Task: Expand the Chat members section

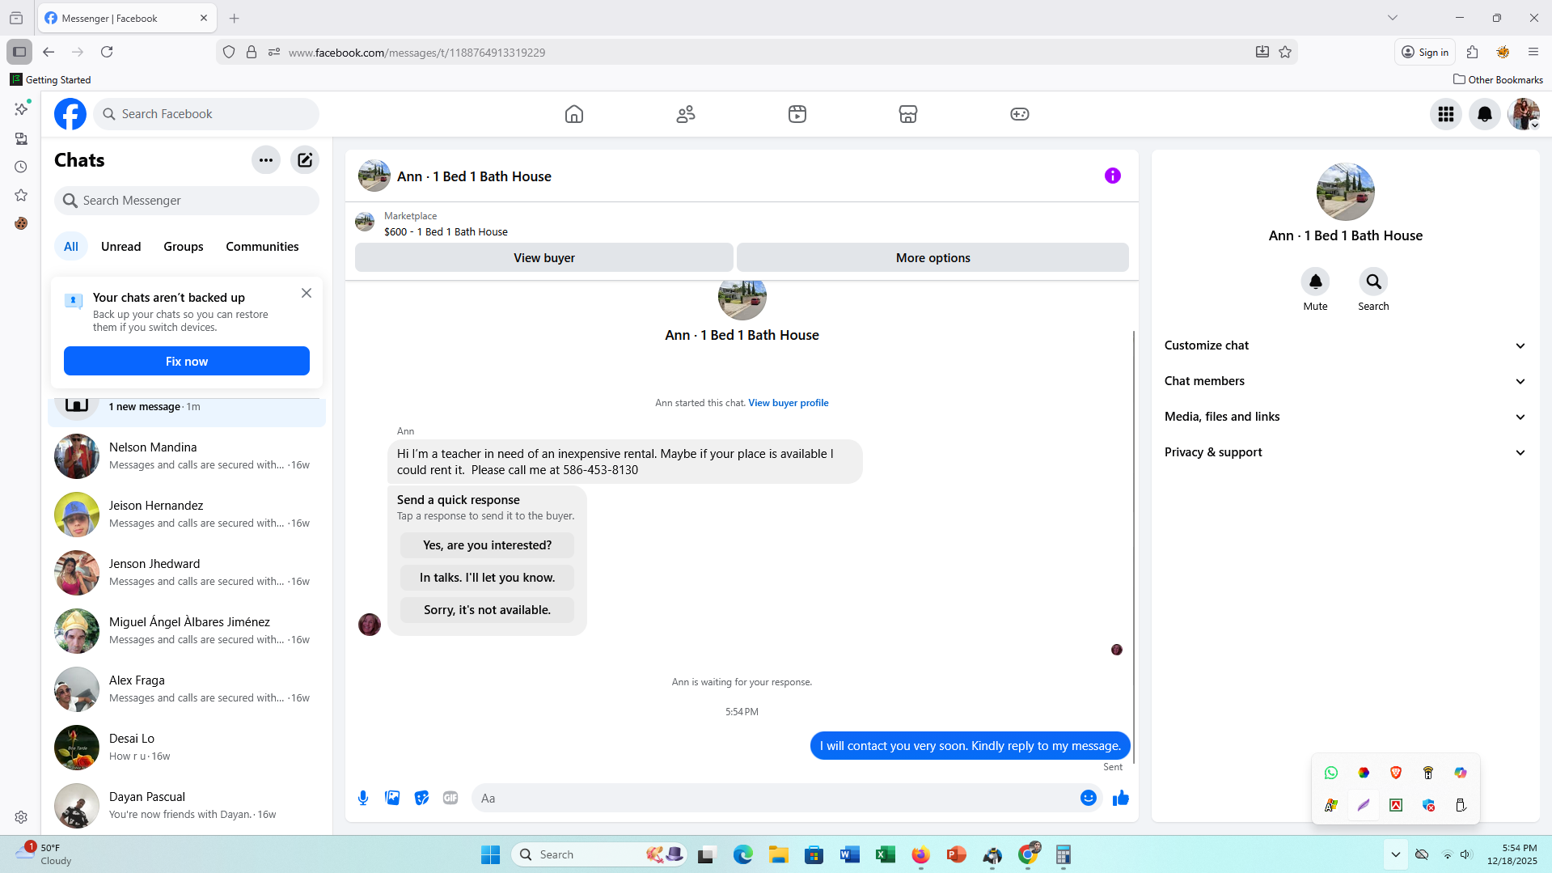Action: coord(1346,381)
